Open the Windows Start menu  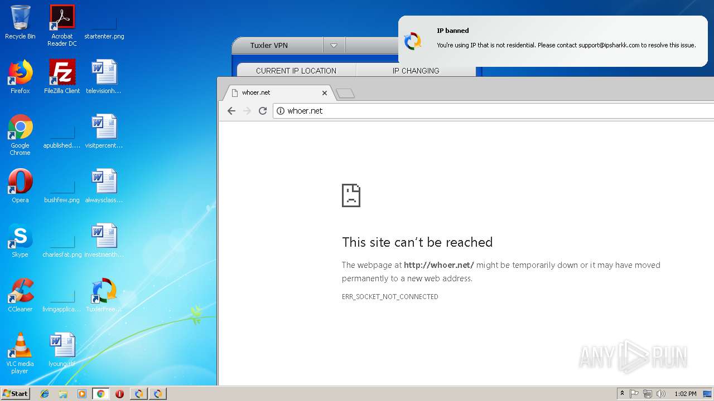click(16, 394)
